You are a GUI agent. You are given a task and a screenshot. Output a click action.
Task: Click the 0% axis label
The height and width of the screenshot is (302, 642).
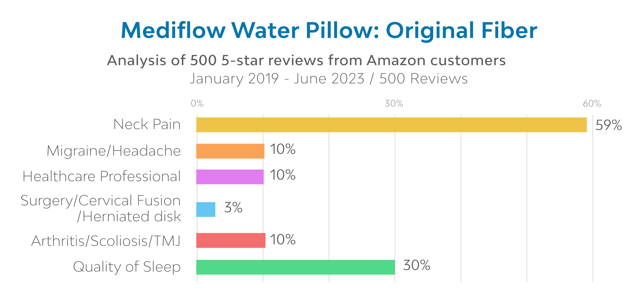coord(197,103)
